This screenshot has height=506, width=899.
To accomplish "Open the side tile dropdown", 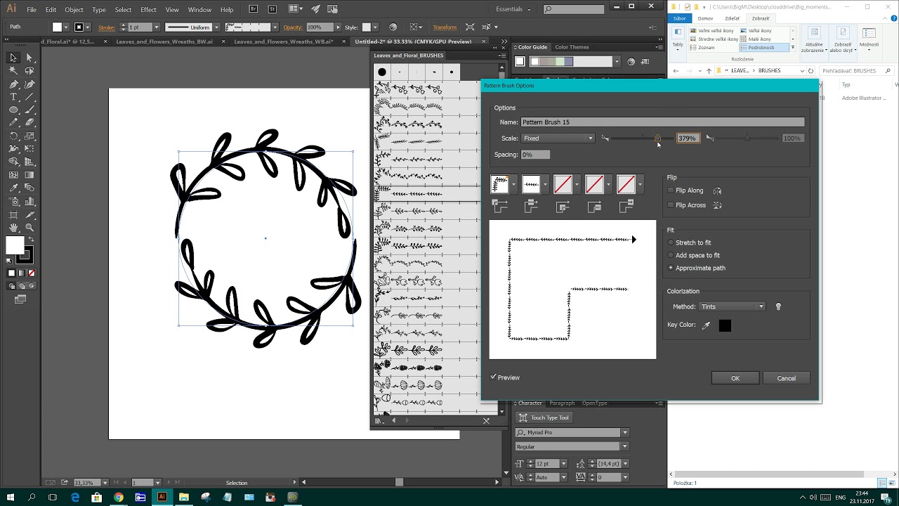I will point(545,184).
